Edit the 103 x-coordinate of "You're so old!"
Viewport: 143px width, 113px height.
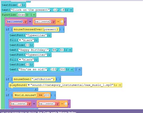click(x=53, y=69)
